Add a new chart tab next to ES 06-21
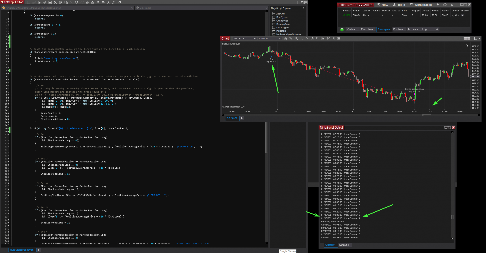Image resolution: width=486 pixels, height=253 pixels. [242, 118]
